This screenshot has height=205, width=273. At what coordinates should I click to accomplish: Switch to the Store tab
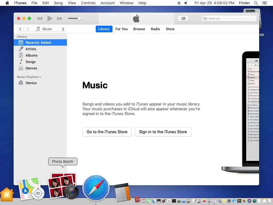coord(170,29)
